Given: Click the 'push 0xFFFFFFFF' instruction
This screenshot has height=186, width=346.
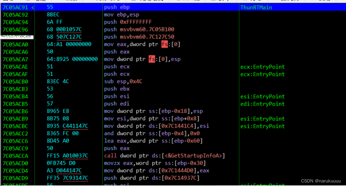Looking at the screenshot, I should [128, 22].
